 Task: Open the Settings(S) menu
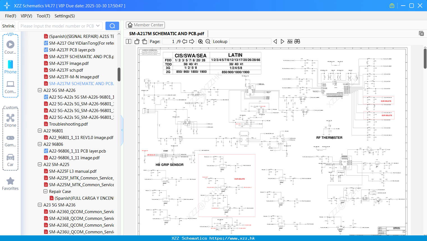(x=65, y=16)
